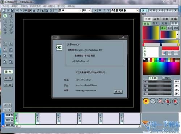
Task: Select first yellow-highlighted A text style
Action: (146, 101)
